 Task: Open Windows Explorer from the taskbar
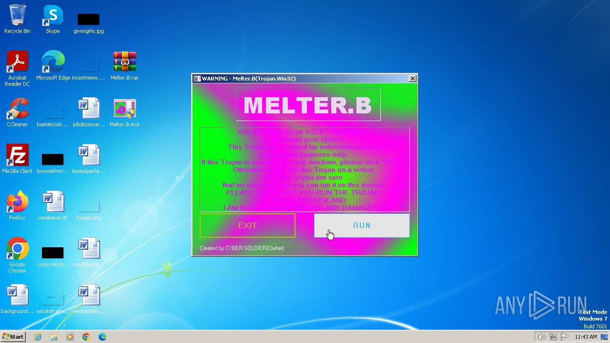coord(54,337)
